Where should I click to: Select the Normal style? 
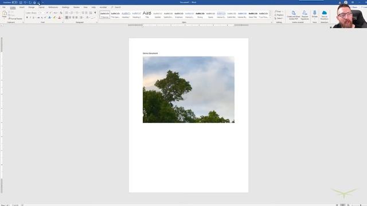pyautogui.click(x=104, y=15)
